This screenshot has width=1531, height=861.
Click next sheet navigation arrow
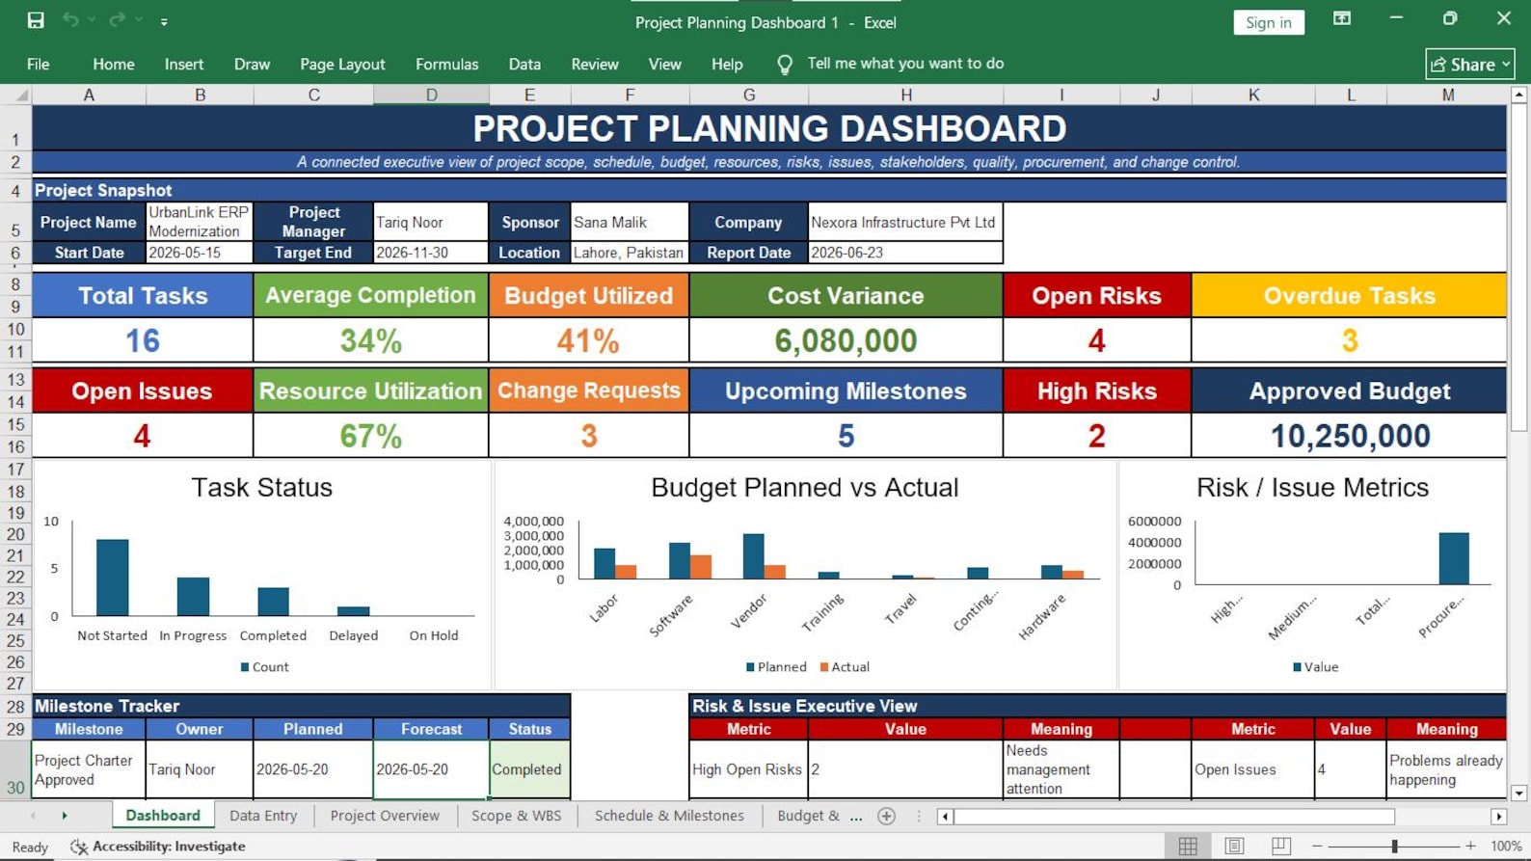click(x=65, y=816)
